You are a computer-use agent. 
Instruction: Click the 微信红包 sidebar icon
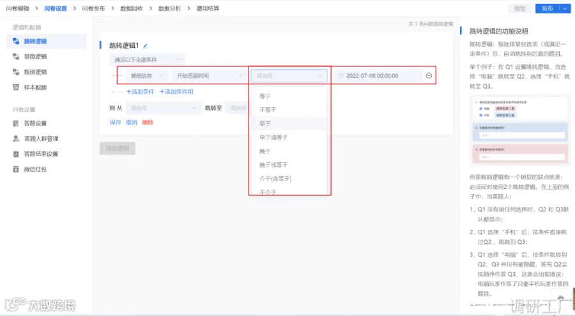pos(16,169)
